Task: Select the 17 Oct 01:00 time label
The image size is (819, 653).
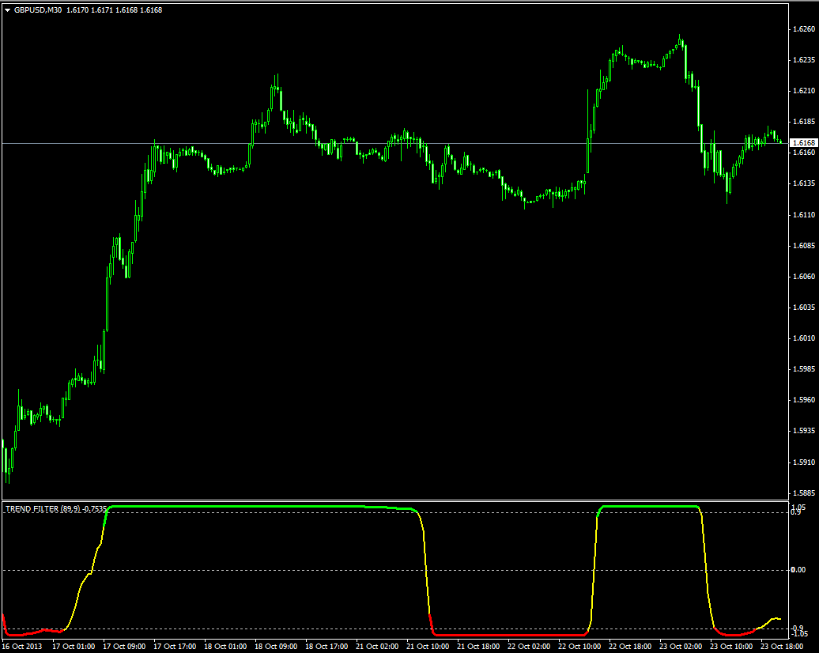Action: 74,646
